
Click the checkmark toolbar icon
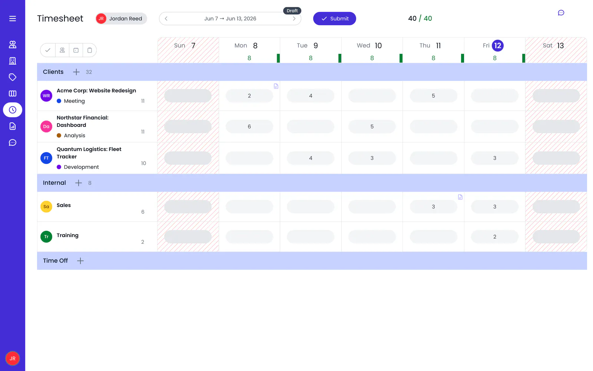pos(48,50)
